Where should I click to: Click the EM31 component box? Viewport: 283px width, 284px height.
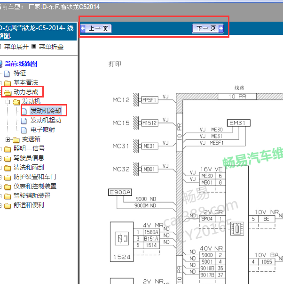[239, 123]
